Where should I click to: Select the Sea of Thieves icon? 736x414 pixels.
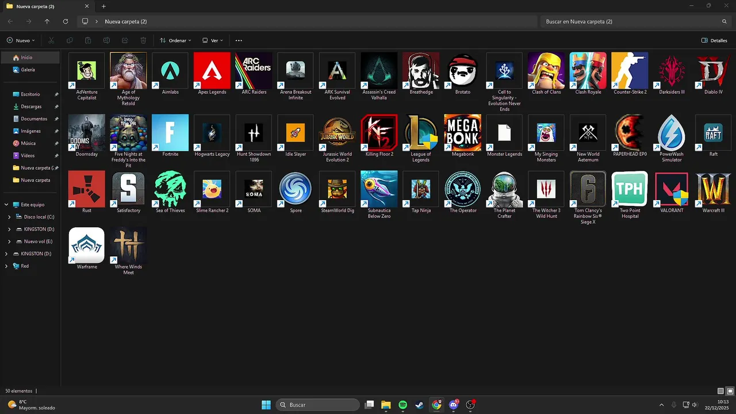170,189
